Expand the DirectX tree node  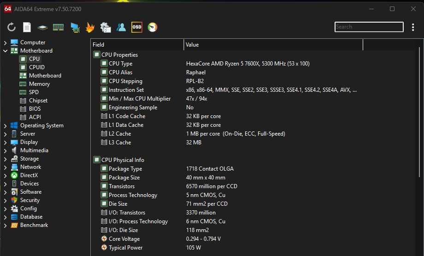5,175
